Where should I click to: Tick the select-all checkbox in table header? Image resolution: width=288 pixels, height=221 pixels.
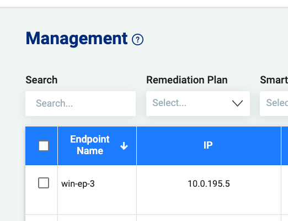coord(44,146)
